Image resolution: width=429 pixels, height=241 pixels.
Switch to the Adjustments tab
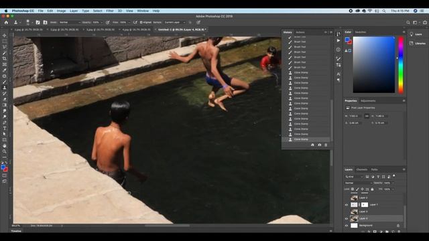[368, 101]
